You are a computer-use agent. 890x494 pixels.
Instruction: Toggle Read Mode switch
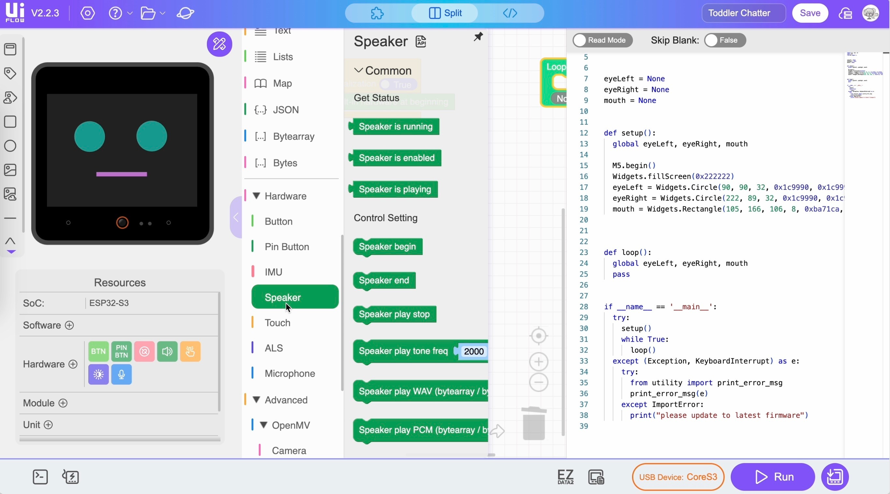603,40
